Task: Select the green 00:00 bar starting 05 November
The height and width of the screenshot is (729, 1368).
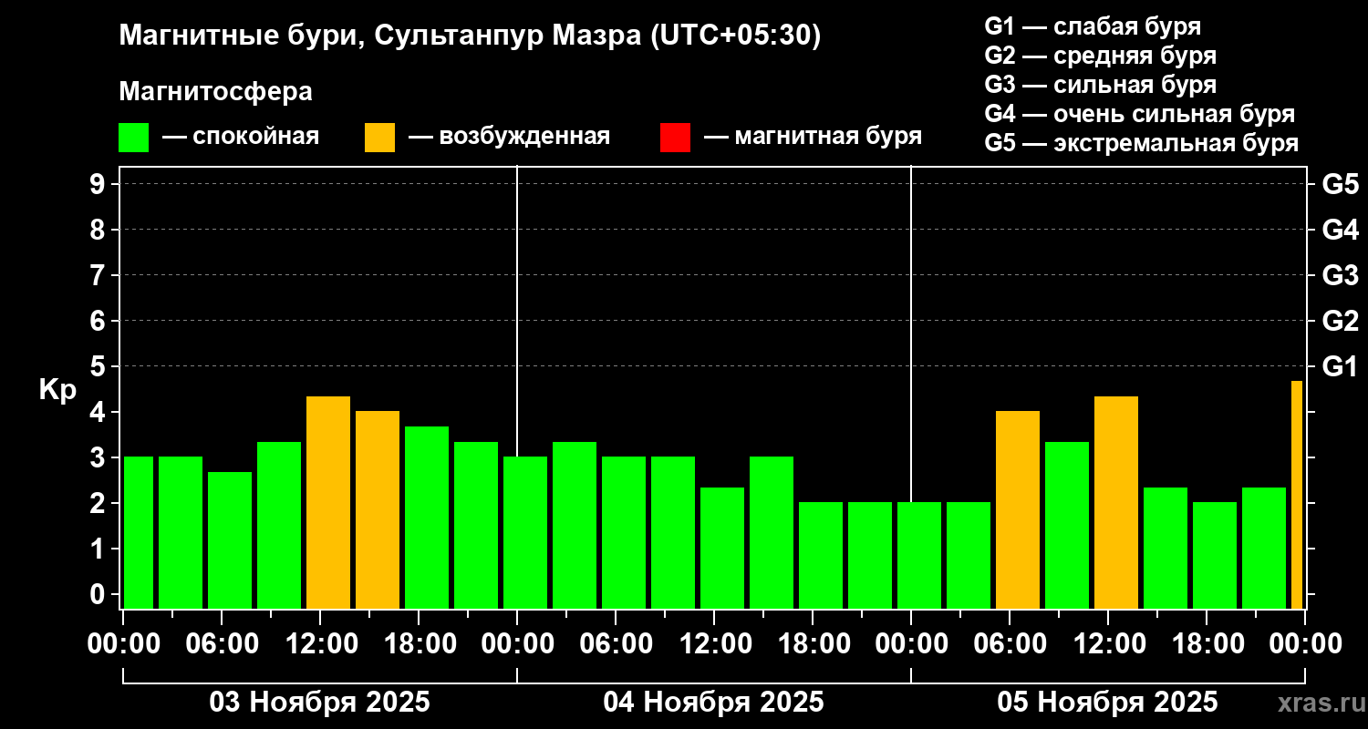Action: pos(919,555)
